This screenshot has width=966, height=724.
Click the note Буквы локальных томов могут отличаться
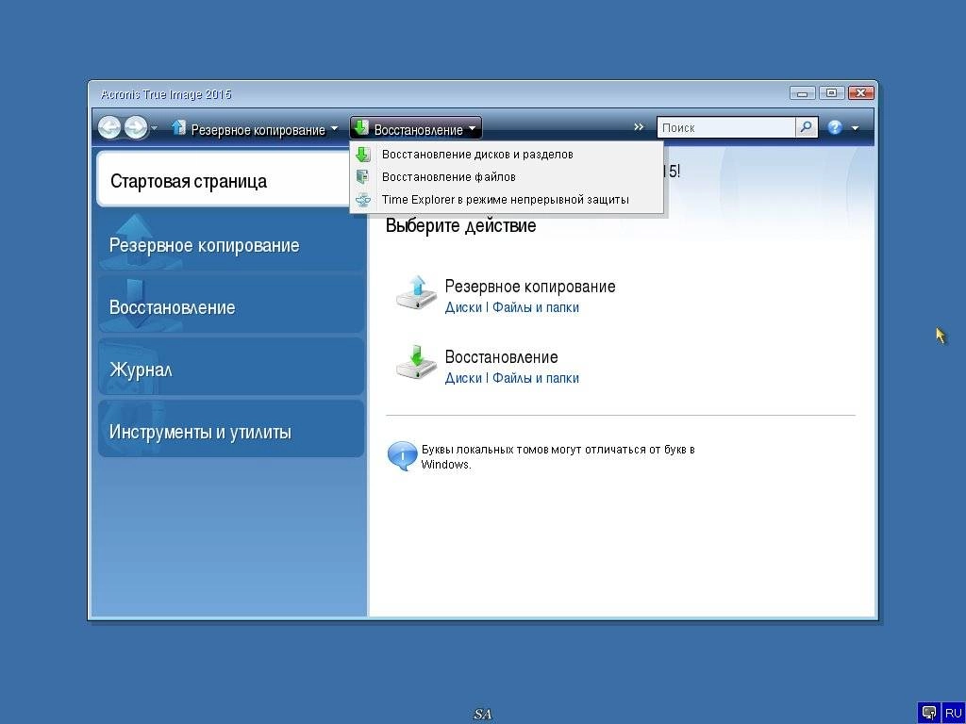coord(558,457)
